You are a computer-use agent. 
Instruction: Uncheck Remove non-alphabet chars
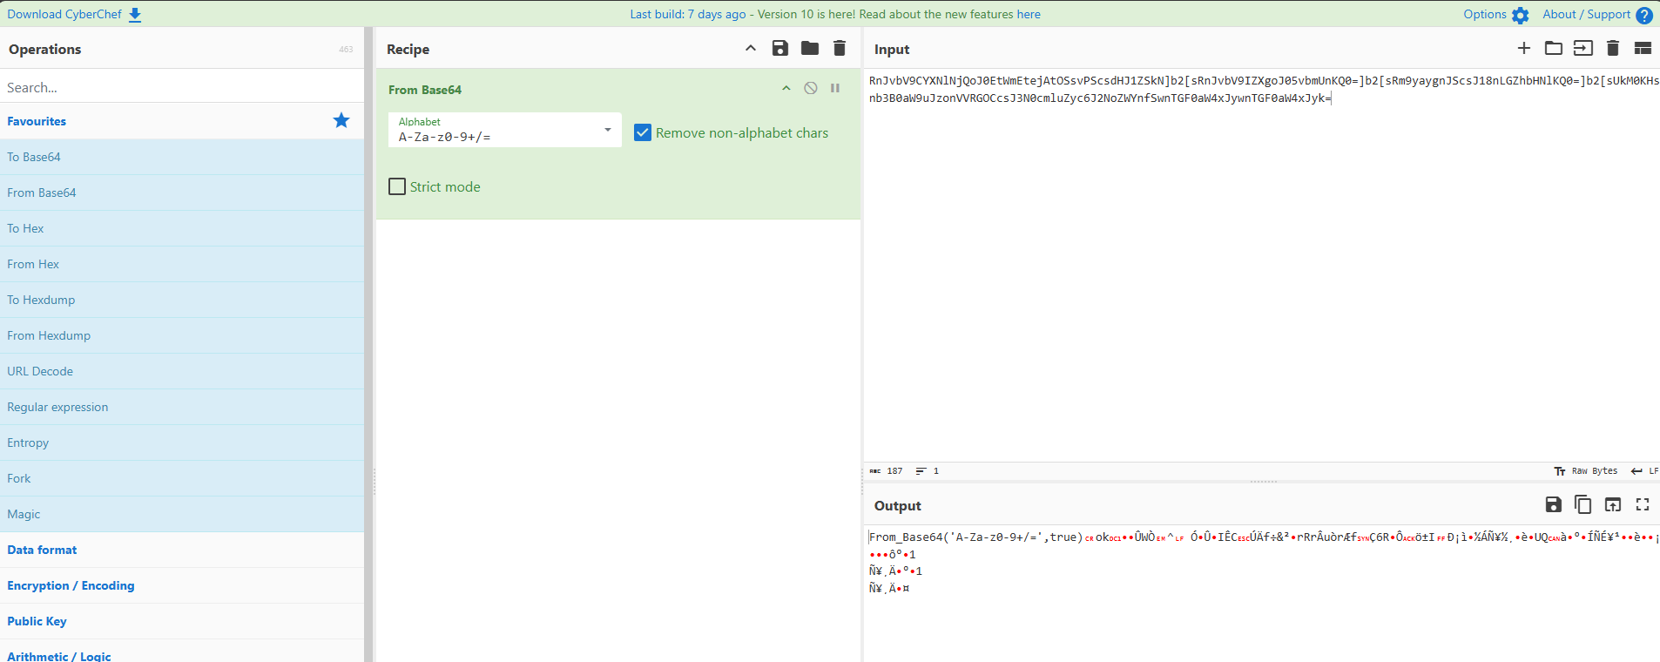click(x=643, y=132)
